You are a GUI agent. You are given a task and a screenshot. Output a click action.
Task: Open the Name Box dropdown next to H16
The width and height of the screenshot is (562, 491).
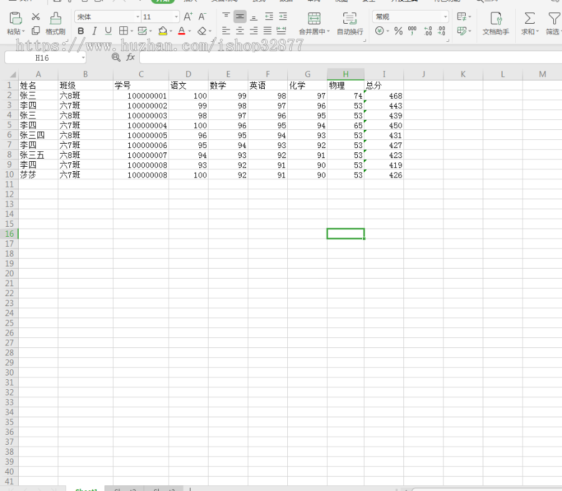[83, 57]
